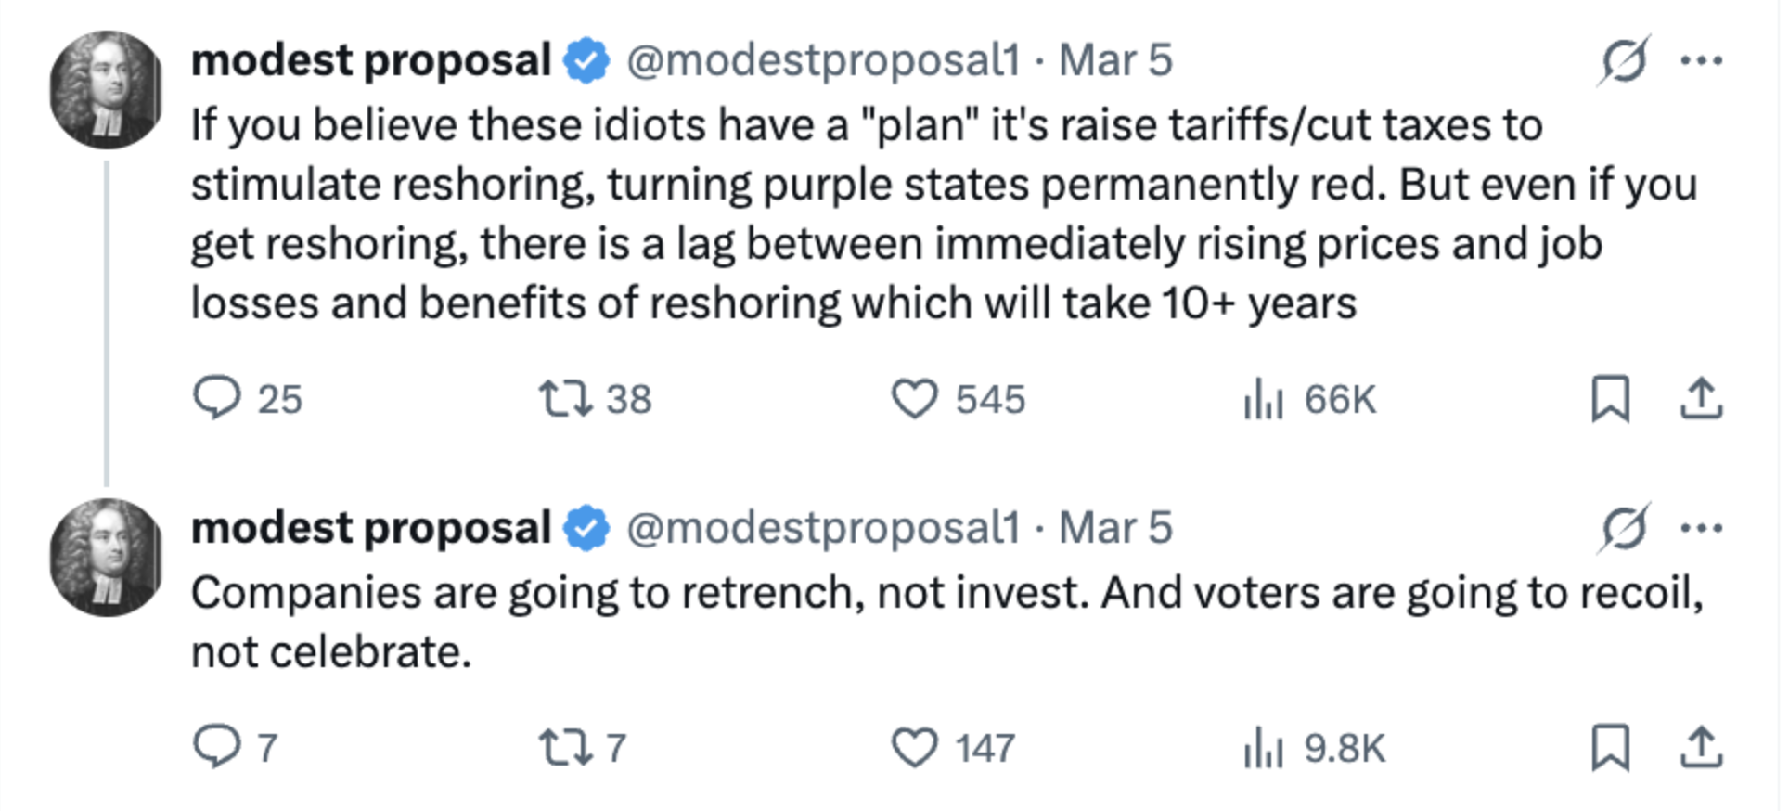This screenshot has width=1789, height=811.
Task: Like the tweet with 147 likes
Action: point(914,747)
